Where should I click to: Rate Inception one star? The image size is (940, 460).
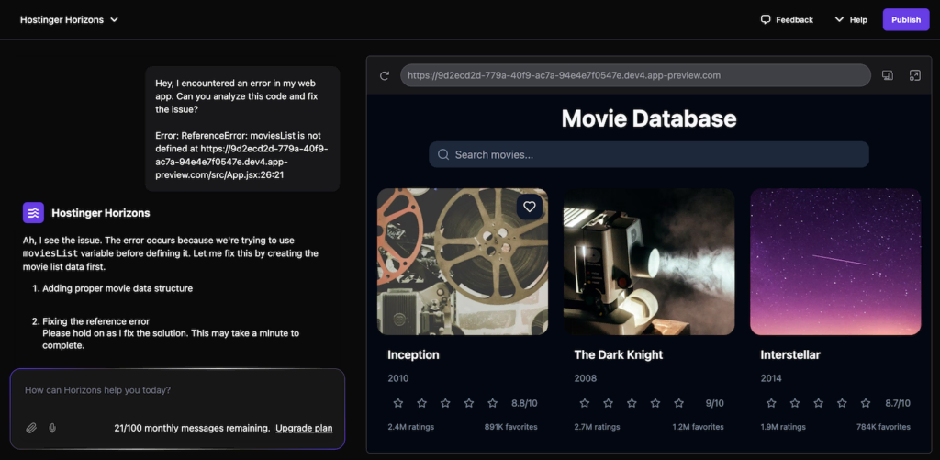(x=398, y=403)
